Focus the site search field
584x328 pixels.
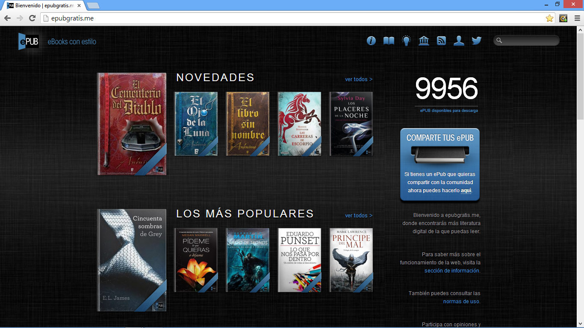[x=526, y=41]
